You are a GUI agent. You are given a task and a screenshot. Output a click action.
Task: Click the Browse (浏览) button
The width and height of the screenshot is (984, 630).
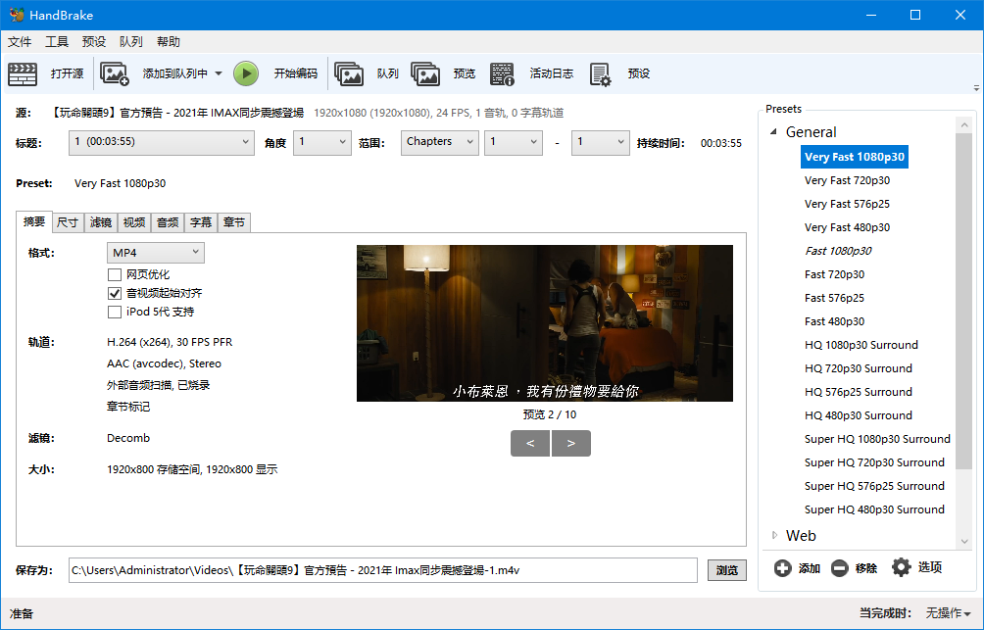coord(726,570)
